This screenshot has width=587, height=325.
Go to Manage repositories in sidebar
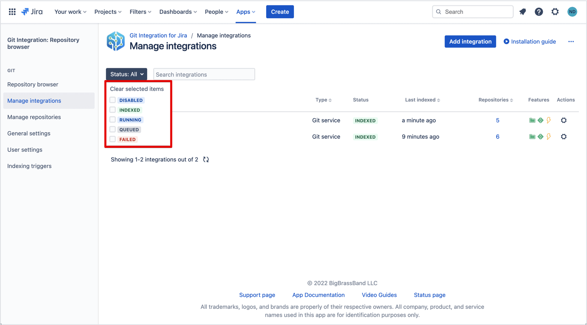pyautogui.click(x=34, y=117)
